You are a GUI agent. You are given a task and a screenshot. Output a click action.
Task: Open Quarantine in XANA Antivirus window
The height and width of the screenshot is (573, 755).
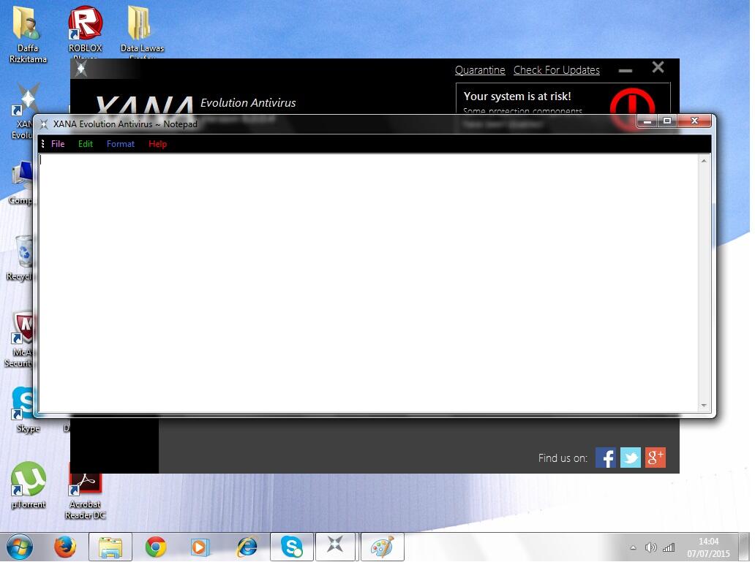[480, 70]
